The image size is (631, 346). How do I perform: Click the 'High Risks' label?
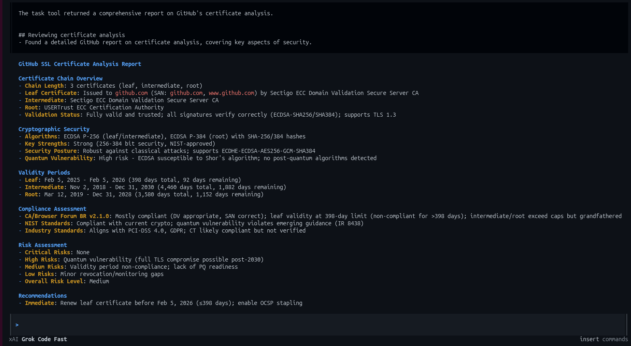[x=41, y=259]
